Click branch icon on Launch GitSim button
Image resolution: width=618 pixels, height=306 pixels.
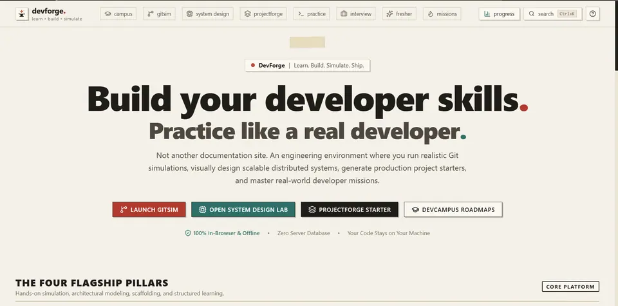(124, 210)
